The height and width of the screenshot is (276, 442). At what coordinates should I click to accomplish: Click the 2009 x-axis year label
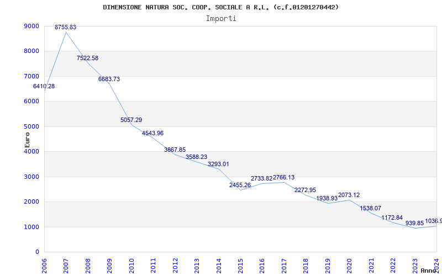coord(109,266)
